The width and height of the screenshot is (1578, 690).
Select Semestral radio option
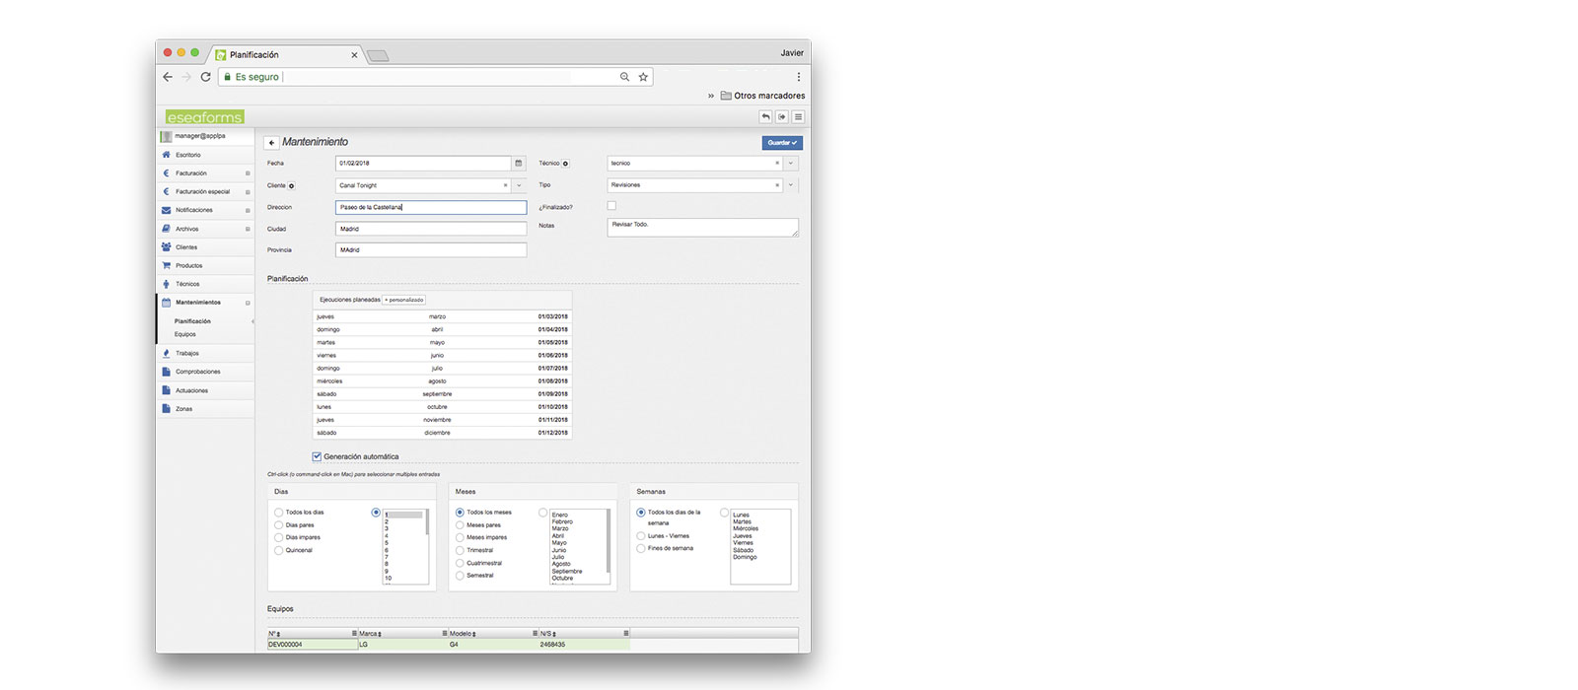coord(460,576)
